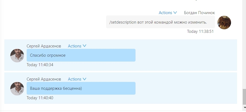Open Actions dropdown for Богдан Починок's message

(x=165, y=13)
